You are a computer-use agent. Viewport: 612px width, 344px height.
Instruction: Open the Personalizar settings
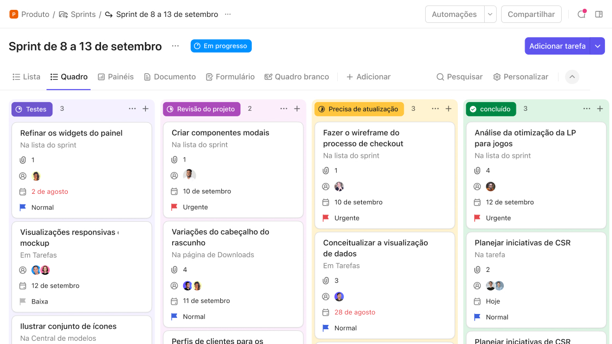(x=521, y=77)
